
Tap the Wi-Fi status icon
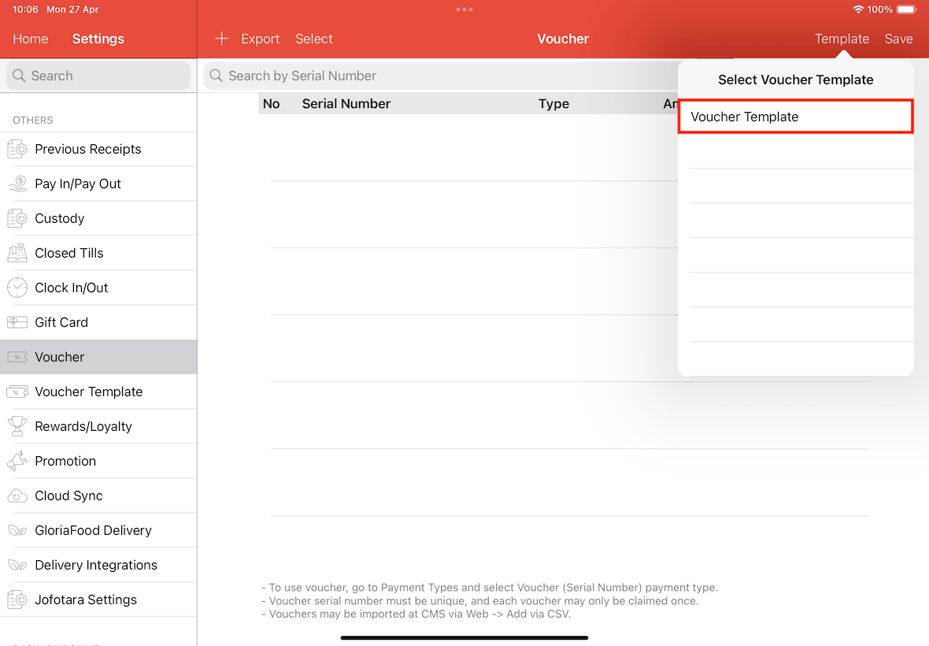pyautogui.click(x=858, y=9)
